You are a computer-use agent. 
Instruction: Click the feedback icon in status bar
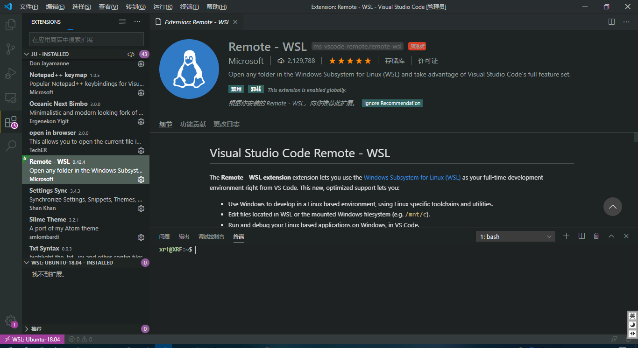click(x=615, y=339)
